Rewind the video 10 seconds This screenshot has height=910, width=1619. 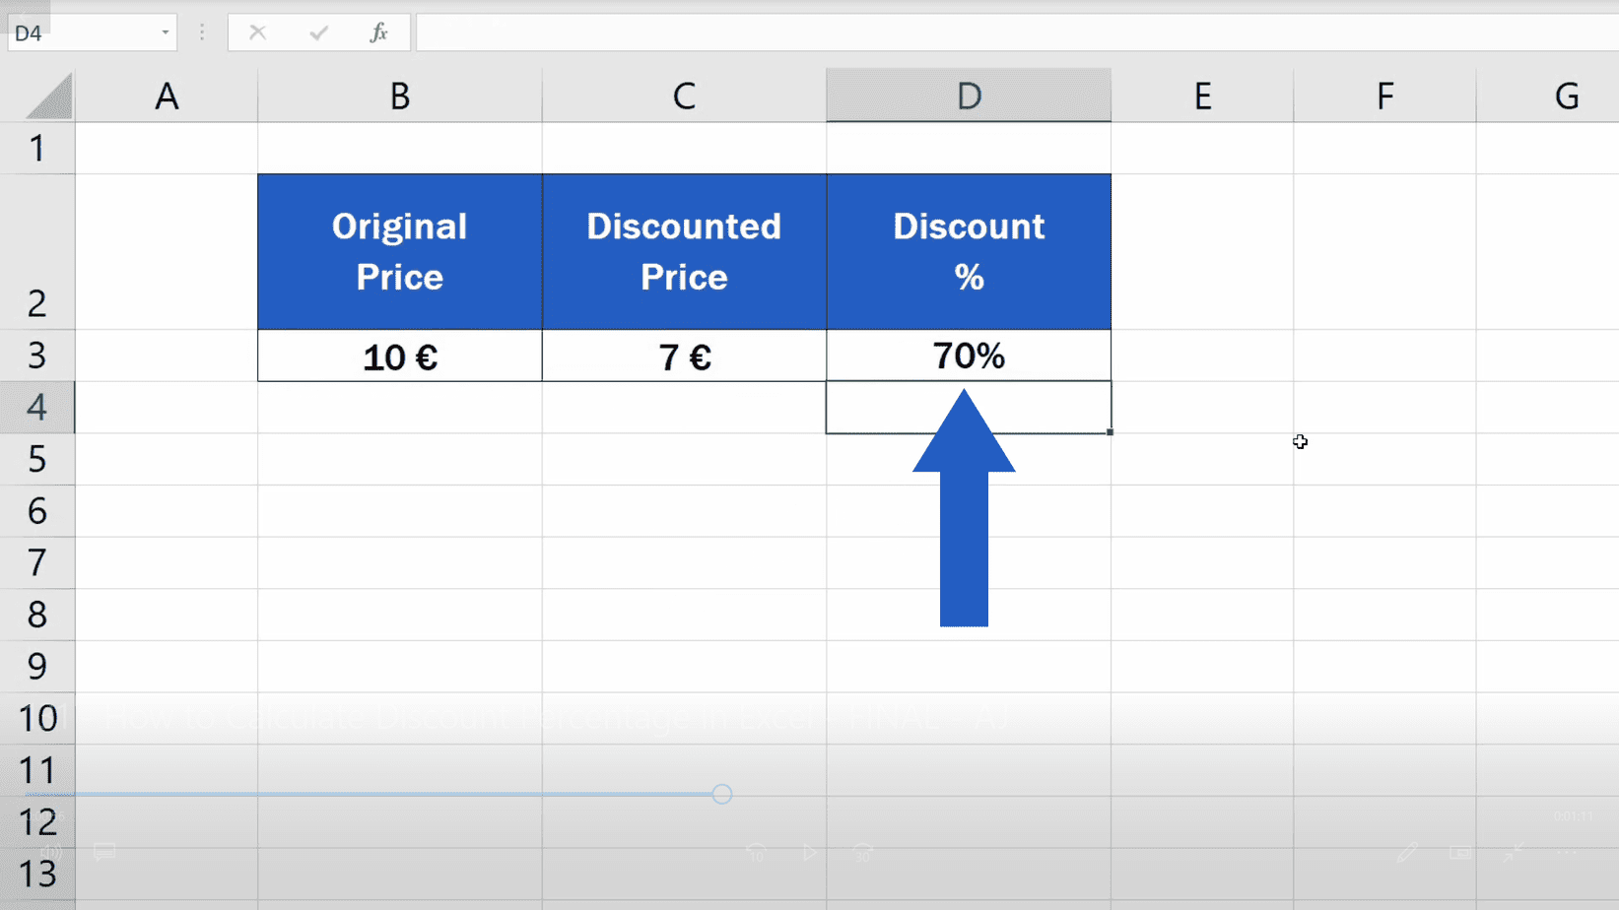tap(757, 852)
